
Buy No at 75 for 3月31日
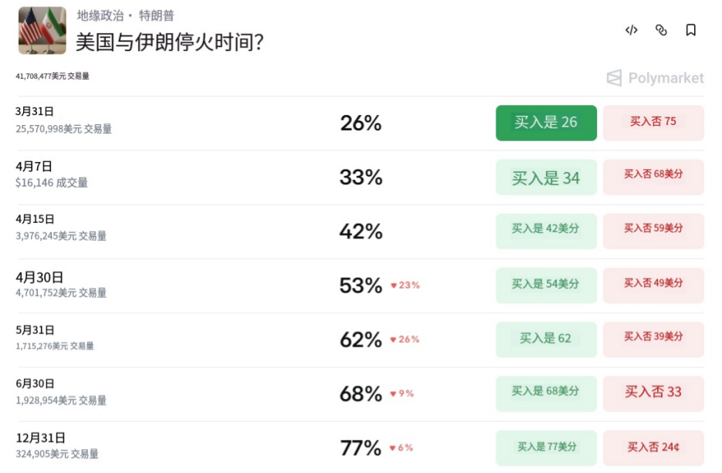[x=653, y=123]
